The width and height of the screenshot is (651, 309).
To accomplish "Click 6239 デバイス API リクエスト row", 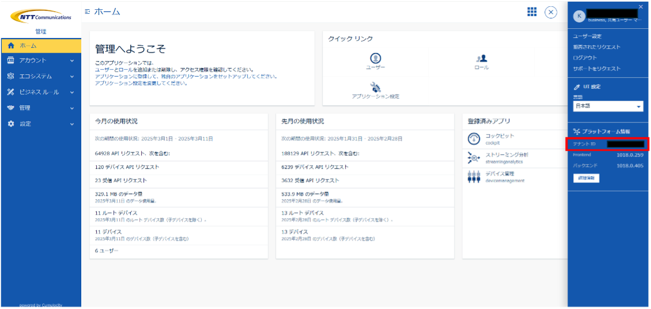I will 365,167.
